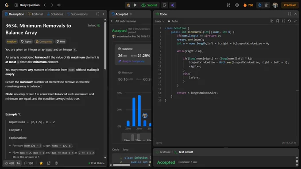Switch to the Submissions tab
Image resolution: width=301 pixels, height=169 pixels.
(x=77, y=14)
